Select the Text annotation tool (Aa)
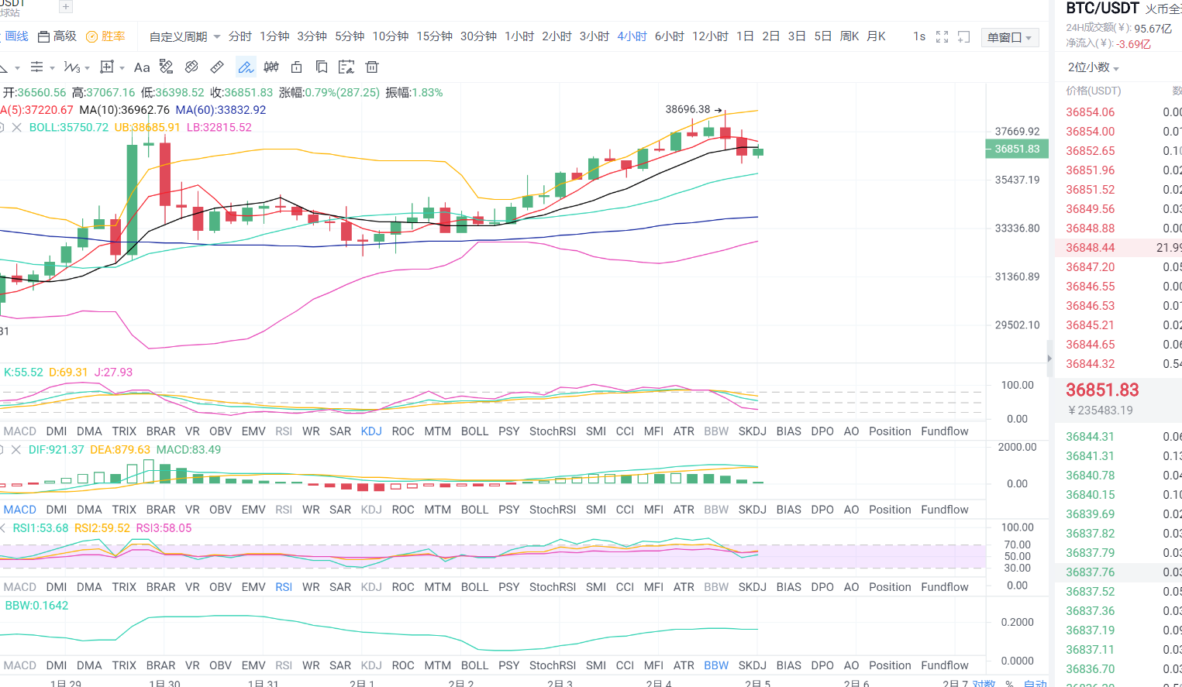Viewport: 1182px width, 687px height. click(142, 67)
